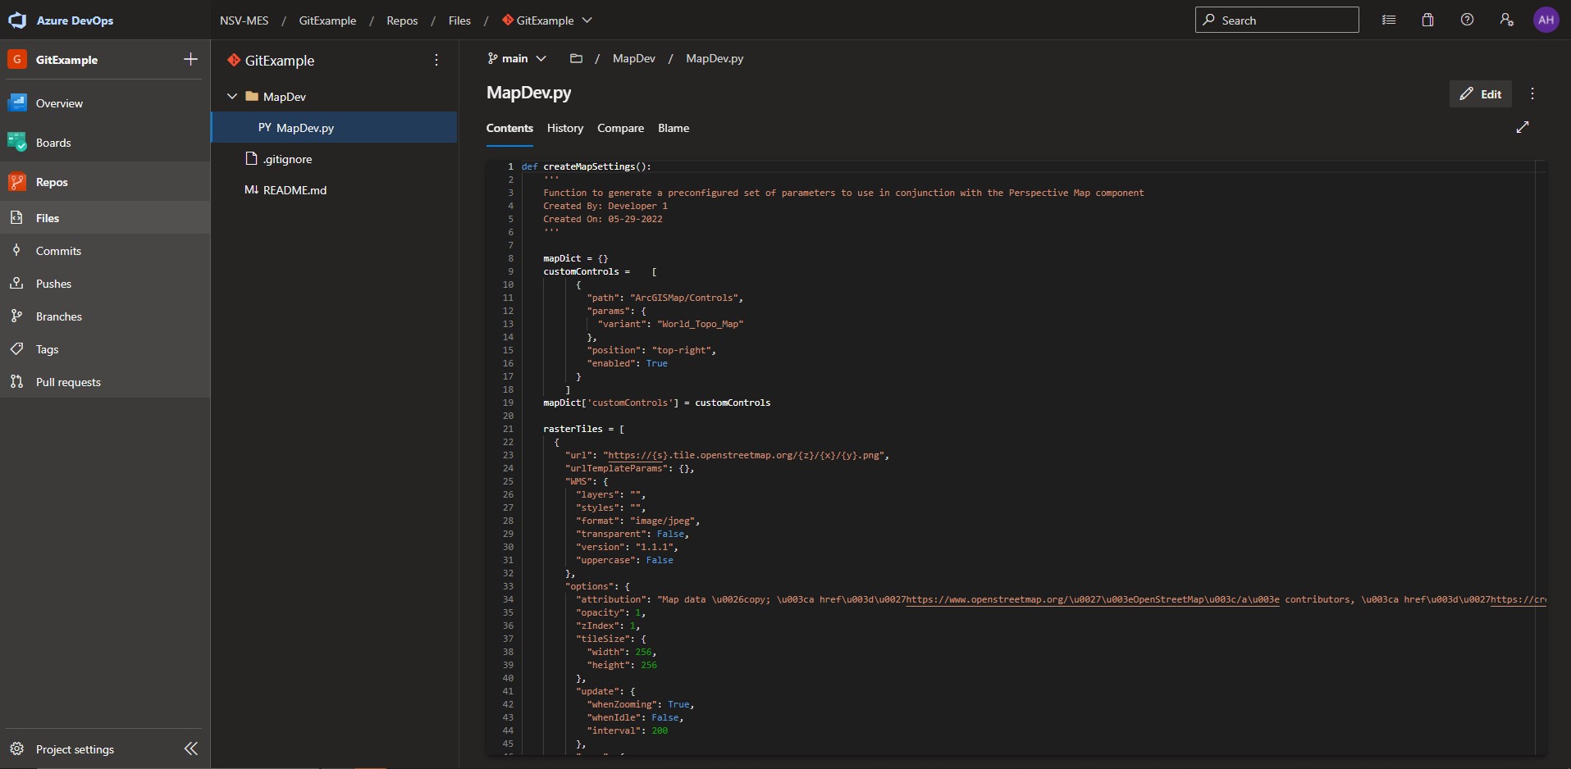Open Branches from the sidebar

pos(58,316)
